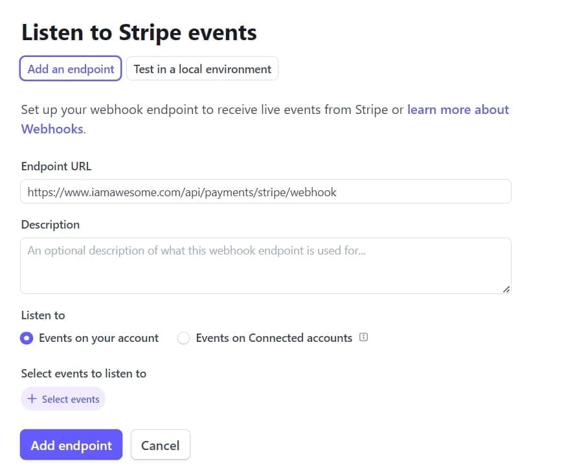This screenshot has width=564, height=474.
Task: Select the 'Events on your account' radio button
Action: [x=27, y=337]
